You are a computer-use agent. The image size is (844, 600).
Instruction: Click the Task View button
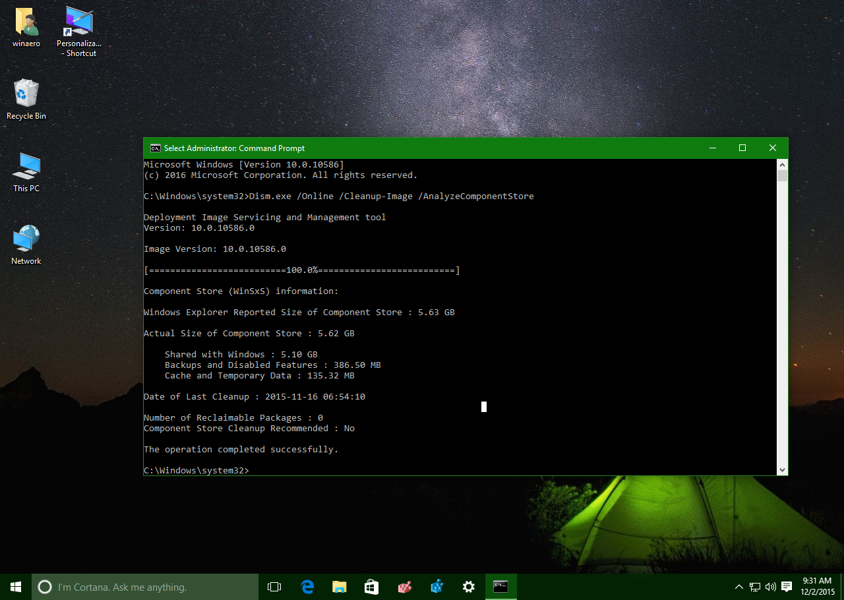tap(274, 587)
